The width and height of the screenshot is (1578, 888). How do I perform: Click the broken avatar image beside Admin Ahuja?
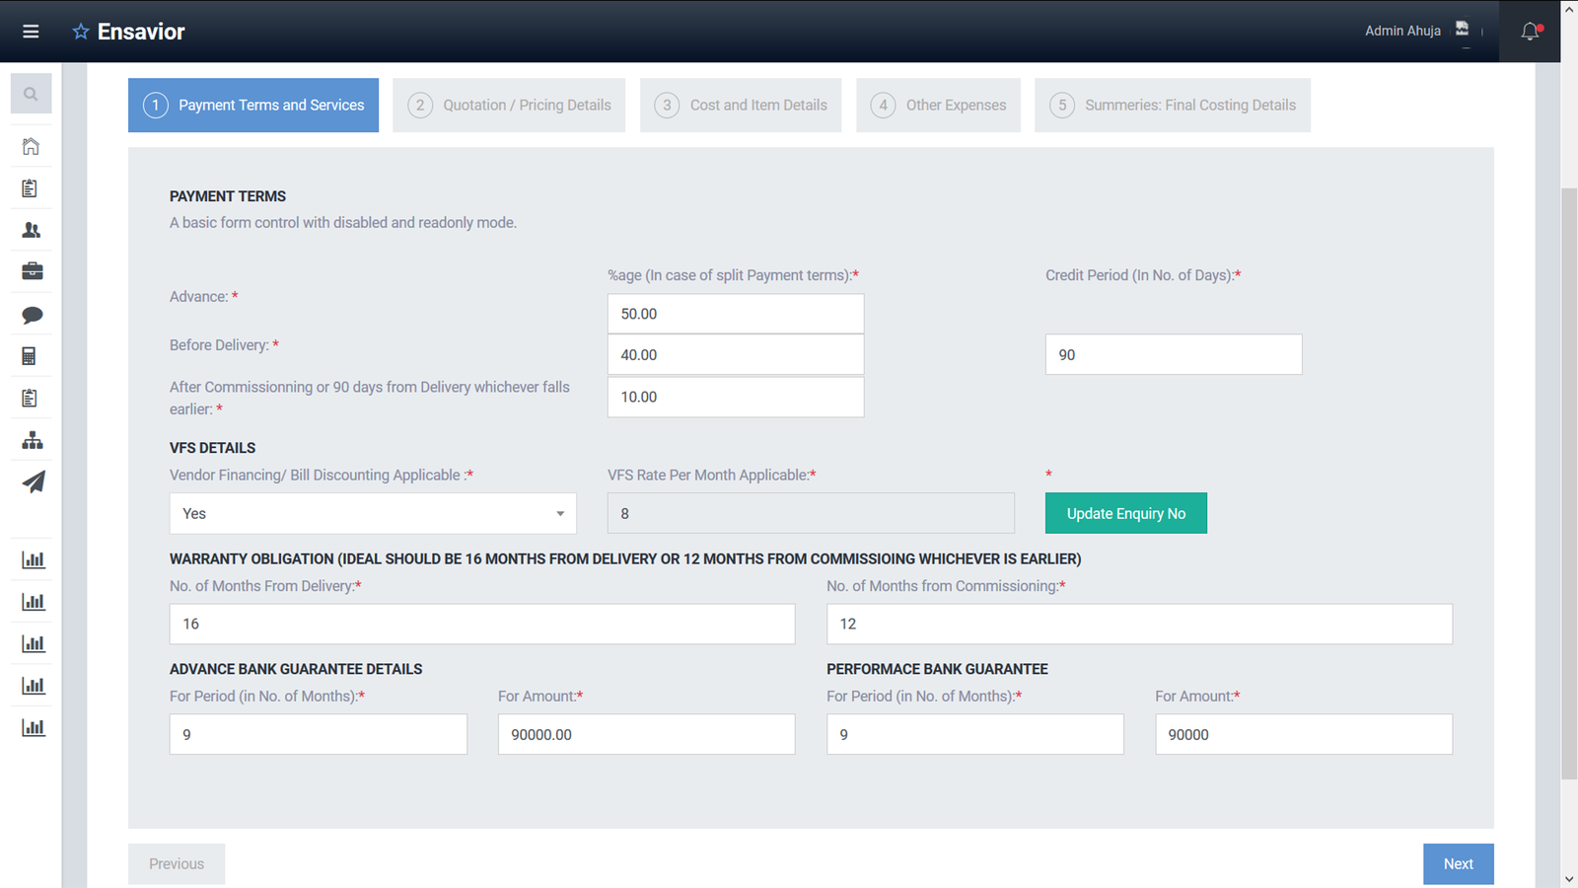tap(1463, 30)
